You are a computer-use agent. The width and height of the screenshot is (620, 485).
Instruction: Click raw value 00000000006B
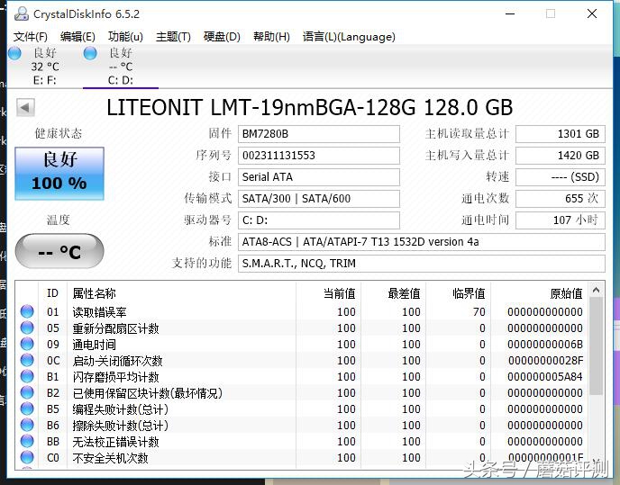coord(545,345)
